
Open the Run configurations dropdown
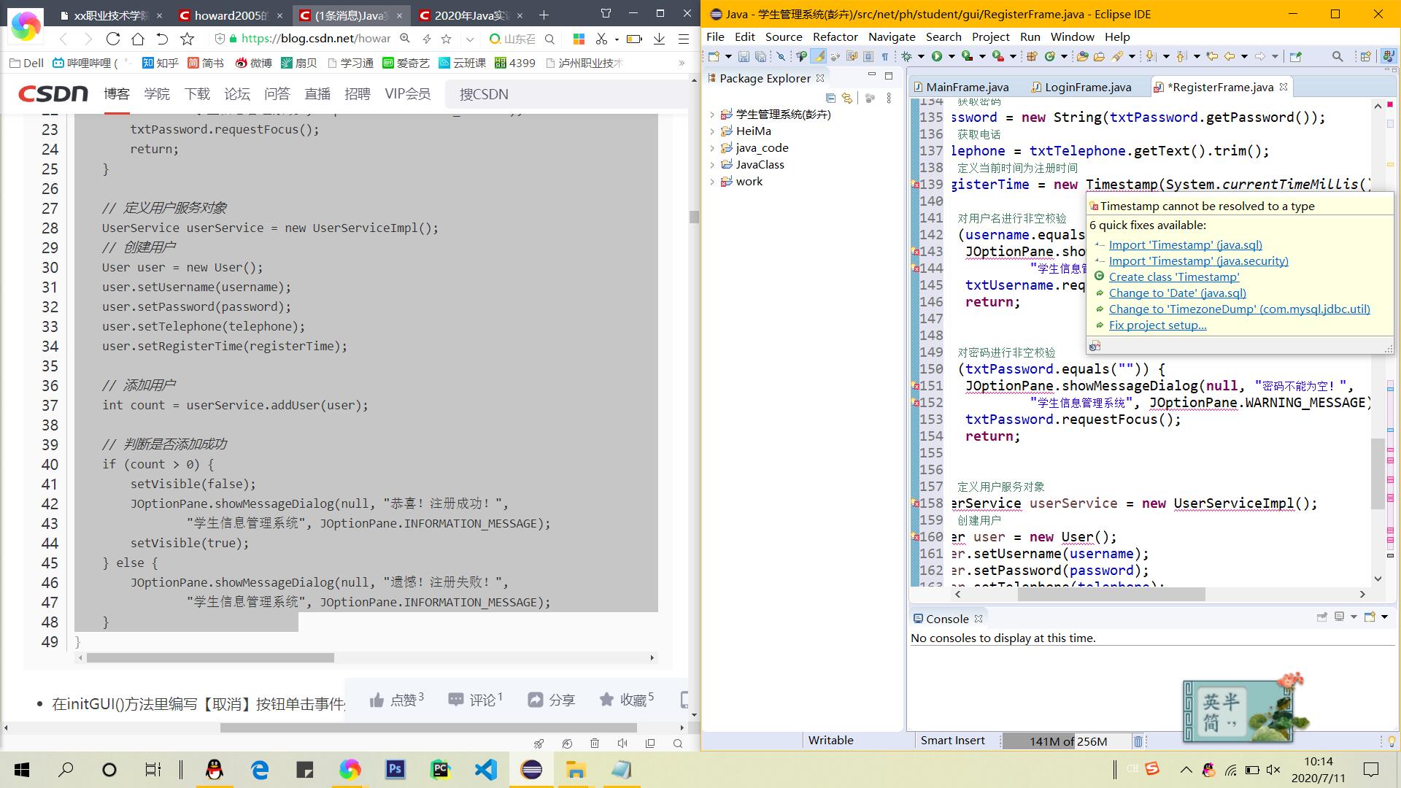coord(952,56)
